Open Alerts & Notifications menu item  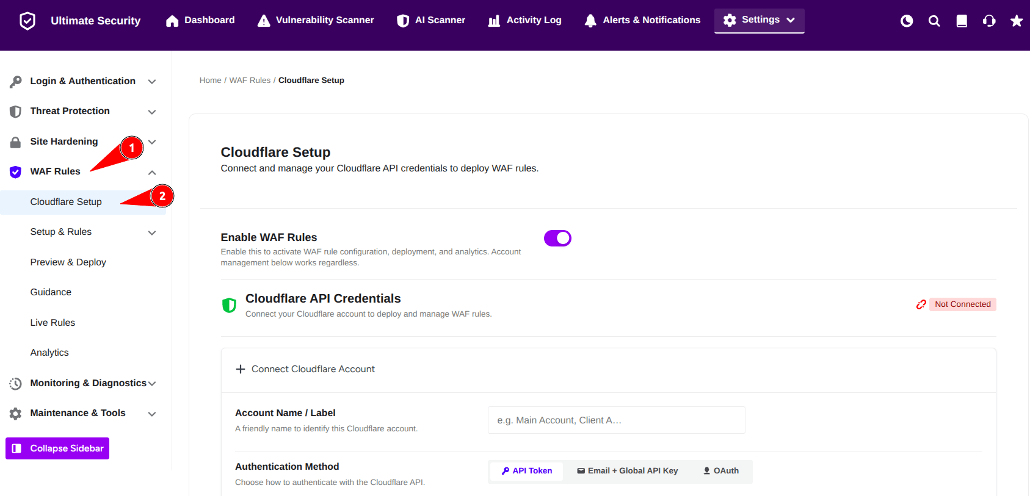pos(642,20)
